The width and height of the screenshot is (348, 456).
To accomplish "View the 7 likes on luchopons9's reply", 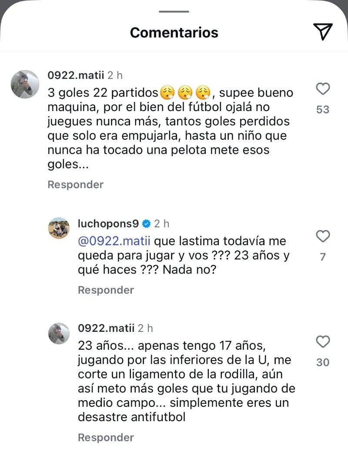I will pos(323,257).
